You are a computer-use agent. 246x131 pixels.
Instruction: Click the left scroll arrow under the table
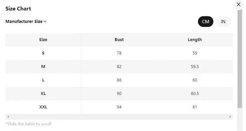[x=8, y=117]
